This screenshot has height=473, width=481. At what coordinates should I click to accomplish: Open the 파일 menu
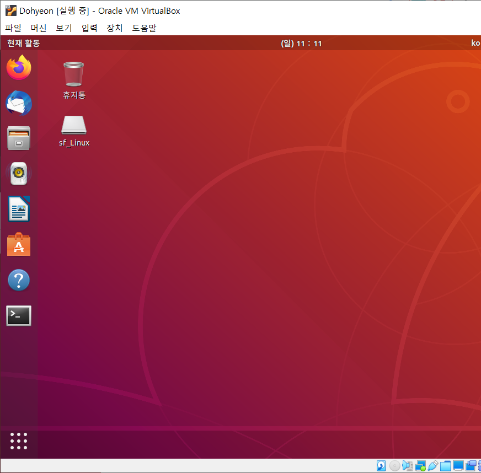(13, 28)
